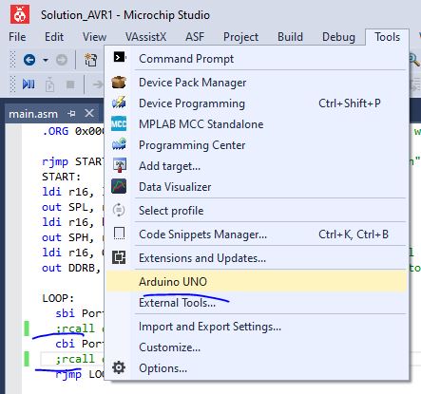This screenshot has height=394, width=421.
Task: Open Programming Center
Action: (x=257, y=145)
